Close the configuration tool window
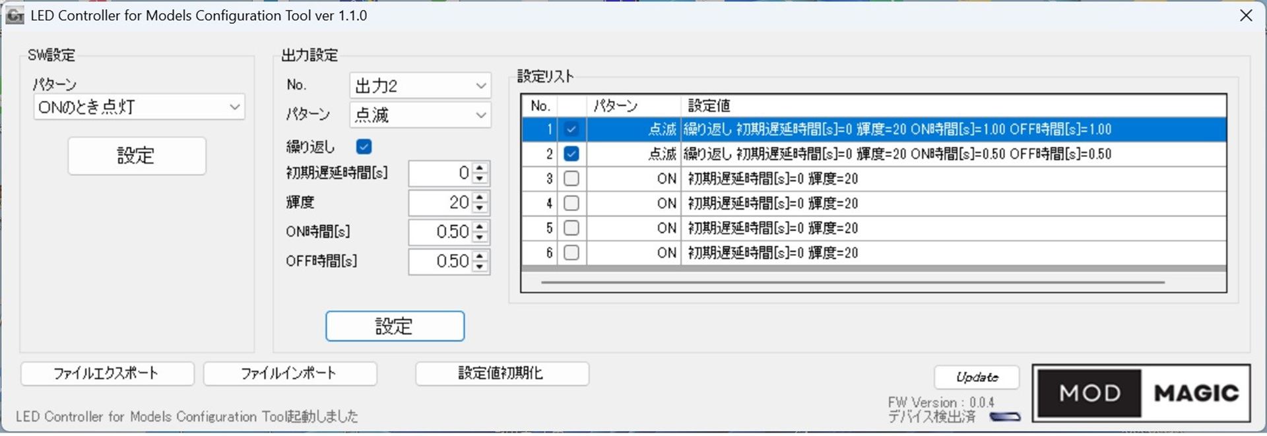The image size is (1267, 436). (x=1246, y=15)
